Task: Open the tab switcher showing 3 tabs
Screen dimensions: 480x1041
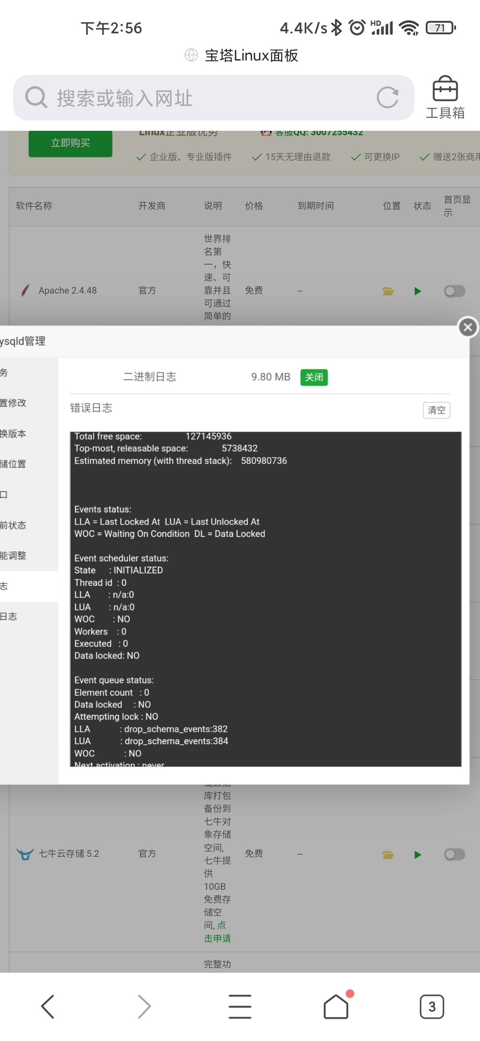Action: (432, 1006)
